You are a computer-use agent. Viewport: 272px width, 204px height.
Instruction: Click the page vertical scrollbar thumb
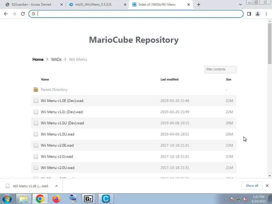point(270,44)
